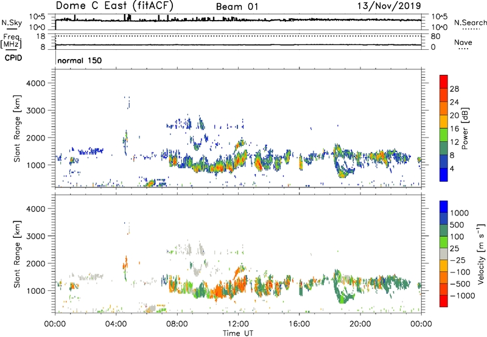Click the 'CPID' label
Image resolution: width=487 pixels, height=337 pixels.
13,58
